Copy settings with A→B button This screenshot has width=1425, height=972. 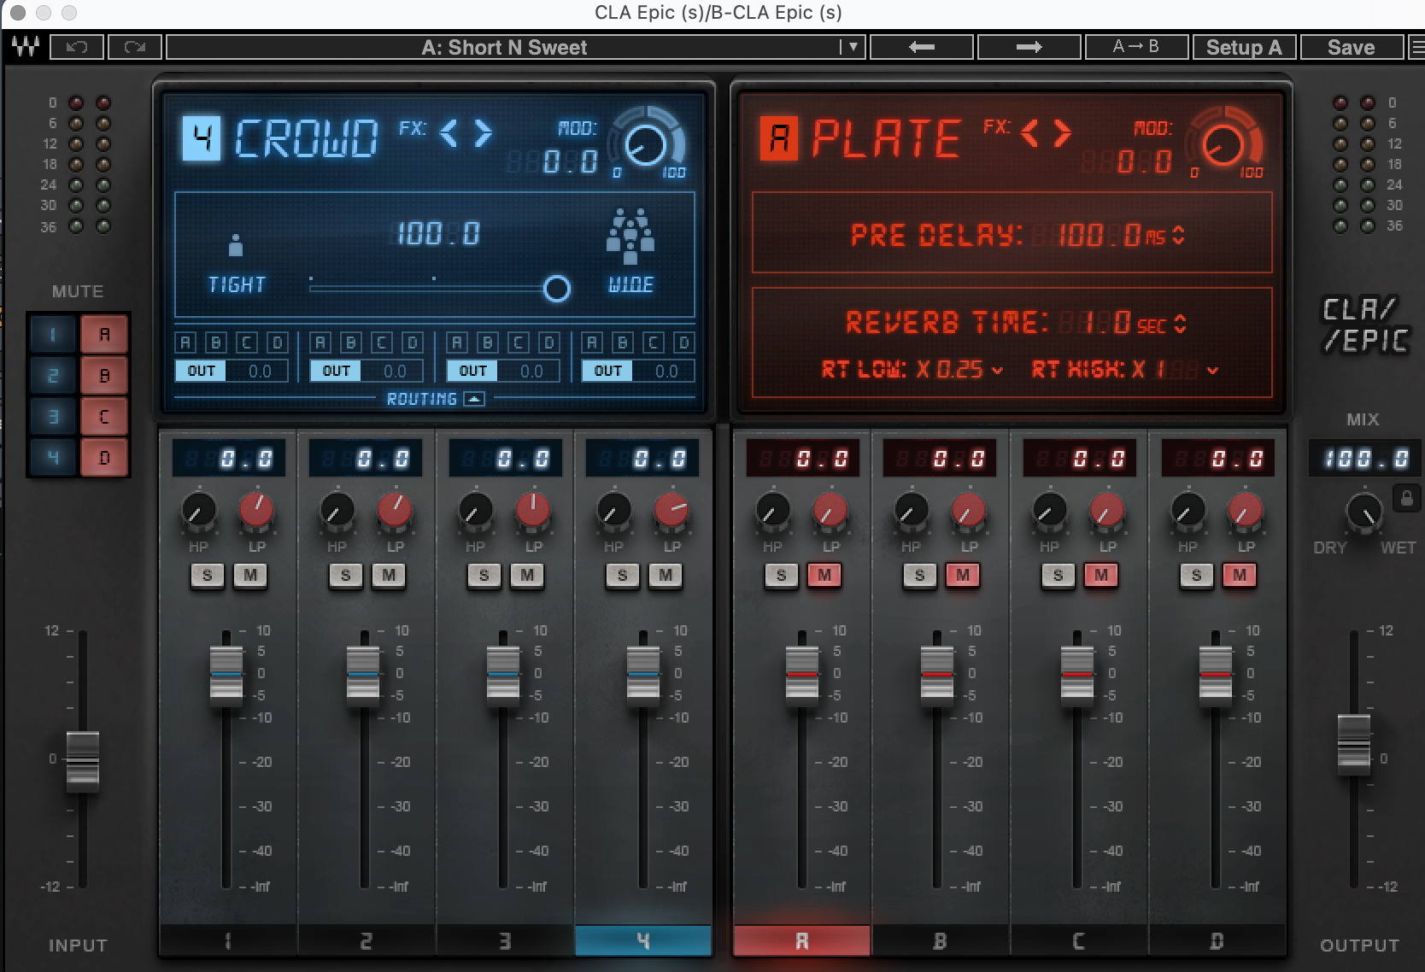1135,47
